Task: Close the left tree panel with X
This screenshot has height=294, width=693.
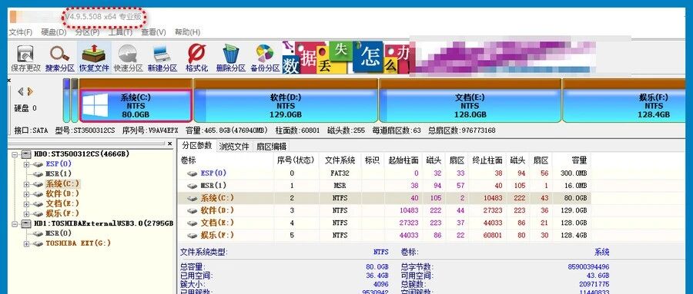Action: coord(170,144)
